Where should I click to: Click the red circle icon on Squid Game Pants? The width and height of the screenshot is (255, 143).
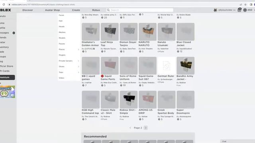pos(102,76)
